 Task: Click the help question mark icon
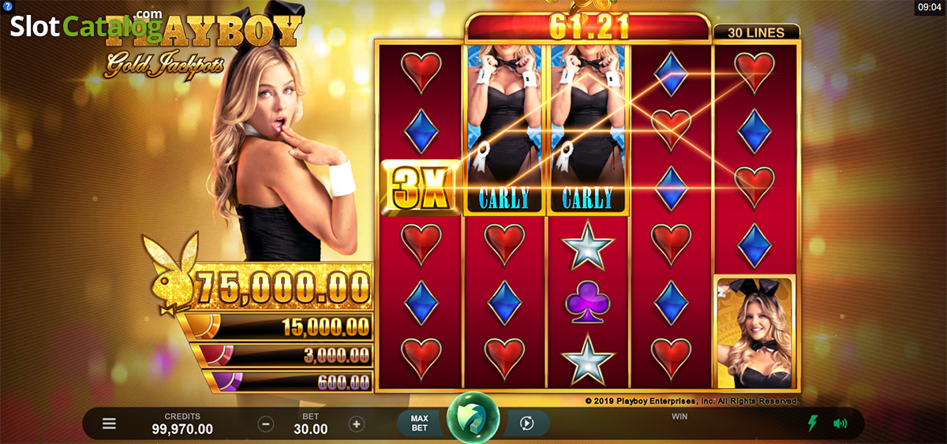point(6,6)
